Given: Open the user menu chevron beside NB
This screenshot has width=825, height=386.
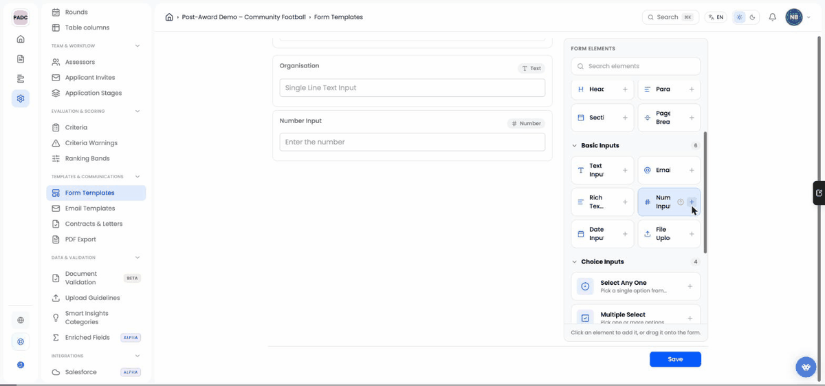Looking at the screenshot, I should point(808,17).
